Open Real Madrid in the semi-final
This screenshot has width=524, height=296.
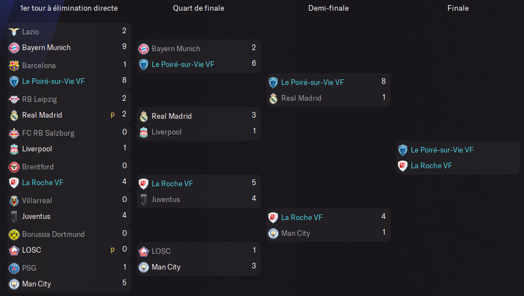pos(301,98)
